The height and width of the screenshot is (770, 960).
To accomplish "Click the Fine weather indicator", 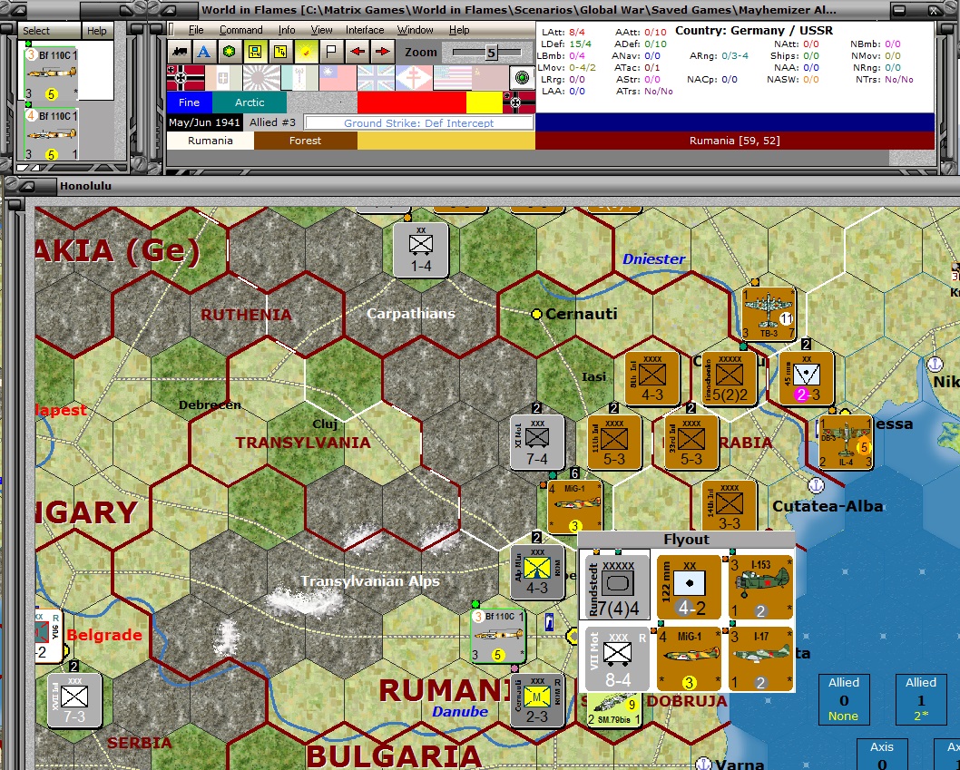I will (189, 102).
